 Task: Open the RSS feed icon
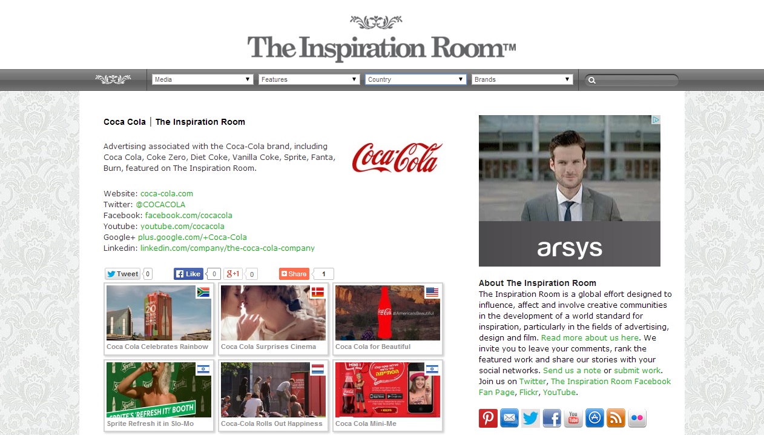tap(616, 418)
